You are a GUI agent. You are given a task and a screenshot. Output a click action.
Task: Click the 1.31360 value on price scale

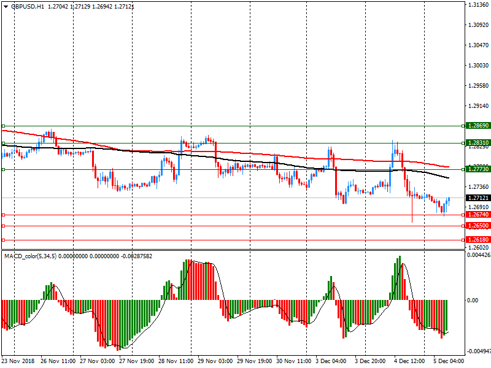coord(478,5)
